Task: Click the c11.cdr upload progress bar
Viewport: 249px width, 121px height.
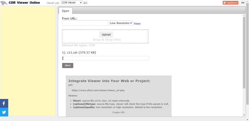Action: 105,58
